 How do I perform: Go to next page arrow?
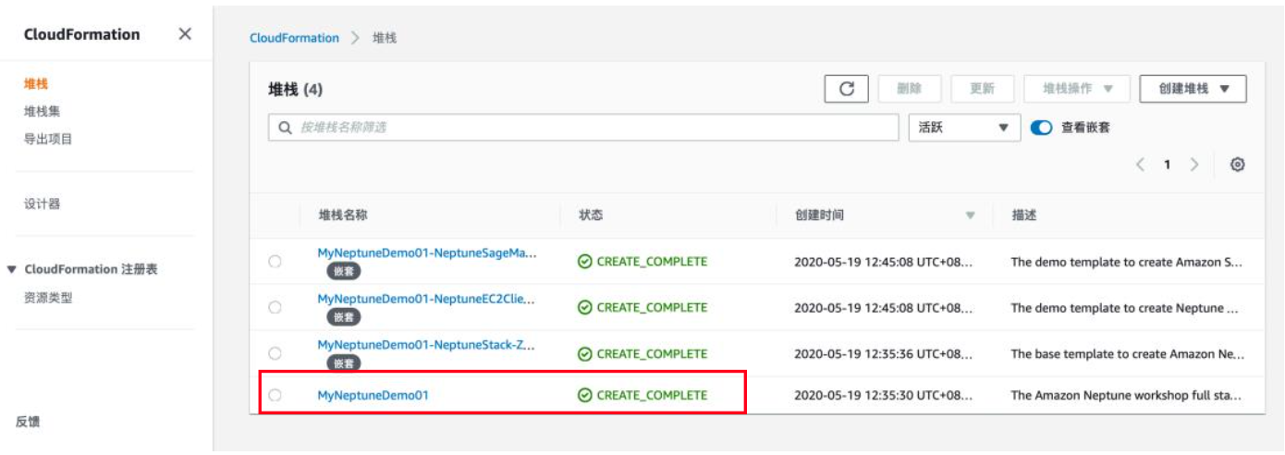[1194, 165]
